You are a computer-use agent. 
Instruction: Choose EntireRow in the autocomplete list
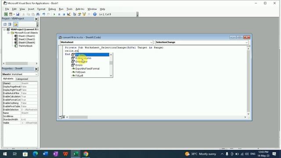[90, 61]
